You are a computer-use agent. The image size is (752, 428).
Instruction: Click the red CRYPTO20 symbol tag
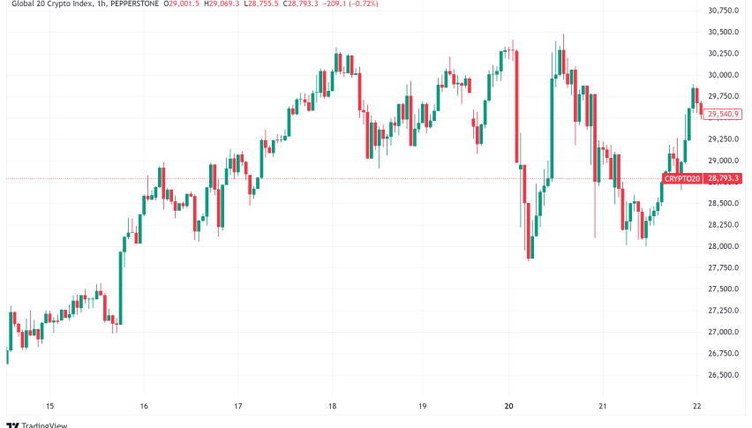682,178
